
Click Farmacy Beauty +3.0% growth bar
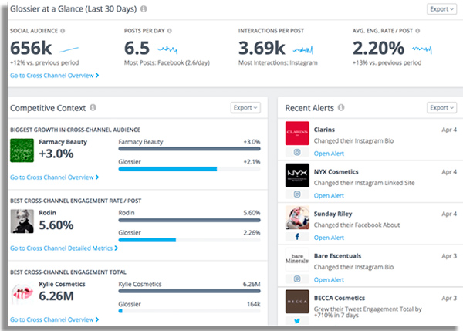pyautogui.click(x=189, y=149)
